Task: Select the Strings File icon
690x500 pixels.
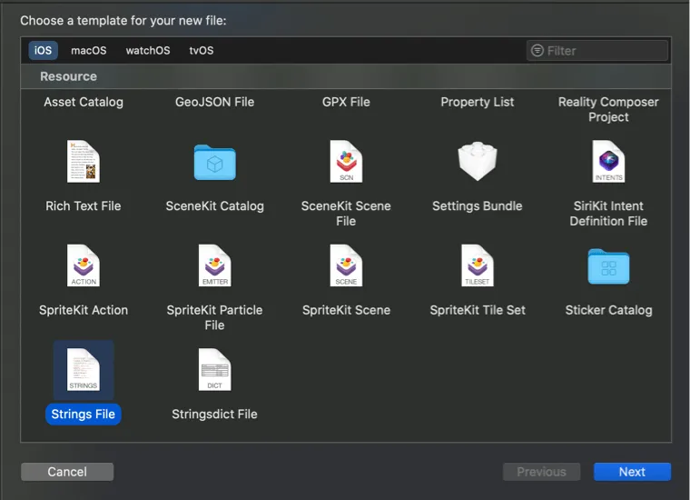Action: tap(83, 370)
